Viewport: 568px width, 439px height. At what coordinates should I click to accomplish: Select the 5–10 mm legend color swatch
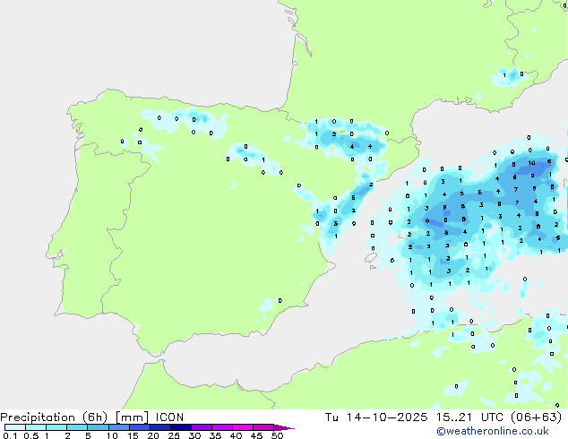(98, 427)
